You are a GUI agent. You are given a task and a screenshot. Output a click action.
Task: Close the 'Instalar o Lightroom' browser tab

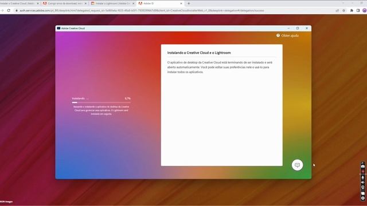[134, 3]
